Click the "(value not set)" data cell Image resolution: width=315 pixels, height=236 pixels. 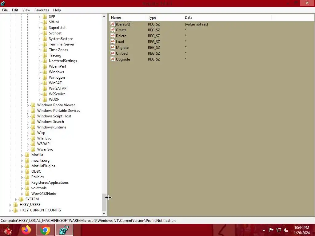[196, 24]
